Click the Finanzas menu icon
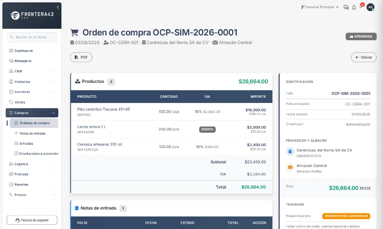The height and width of the screenshot is (229, 383). (11, 174)
